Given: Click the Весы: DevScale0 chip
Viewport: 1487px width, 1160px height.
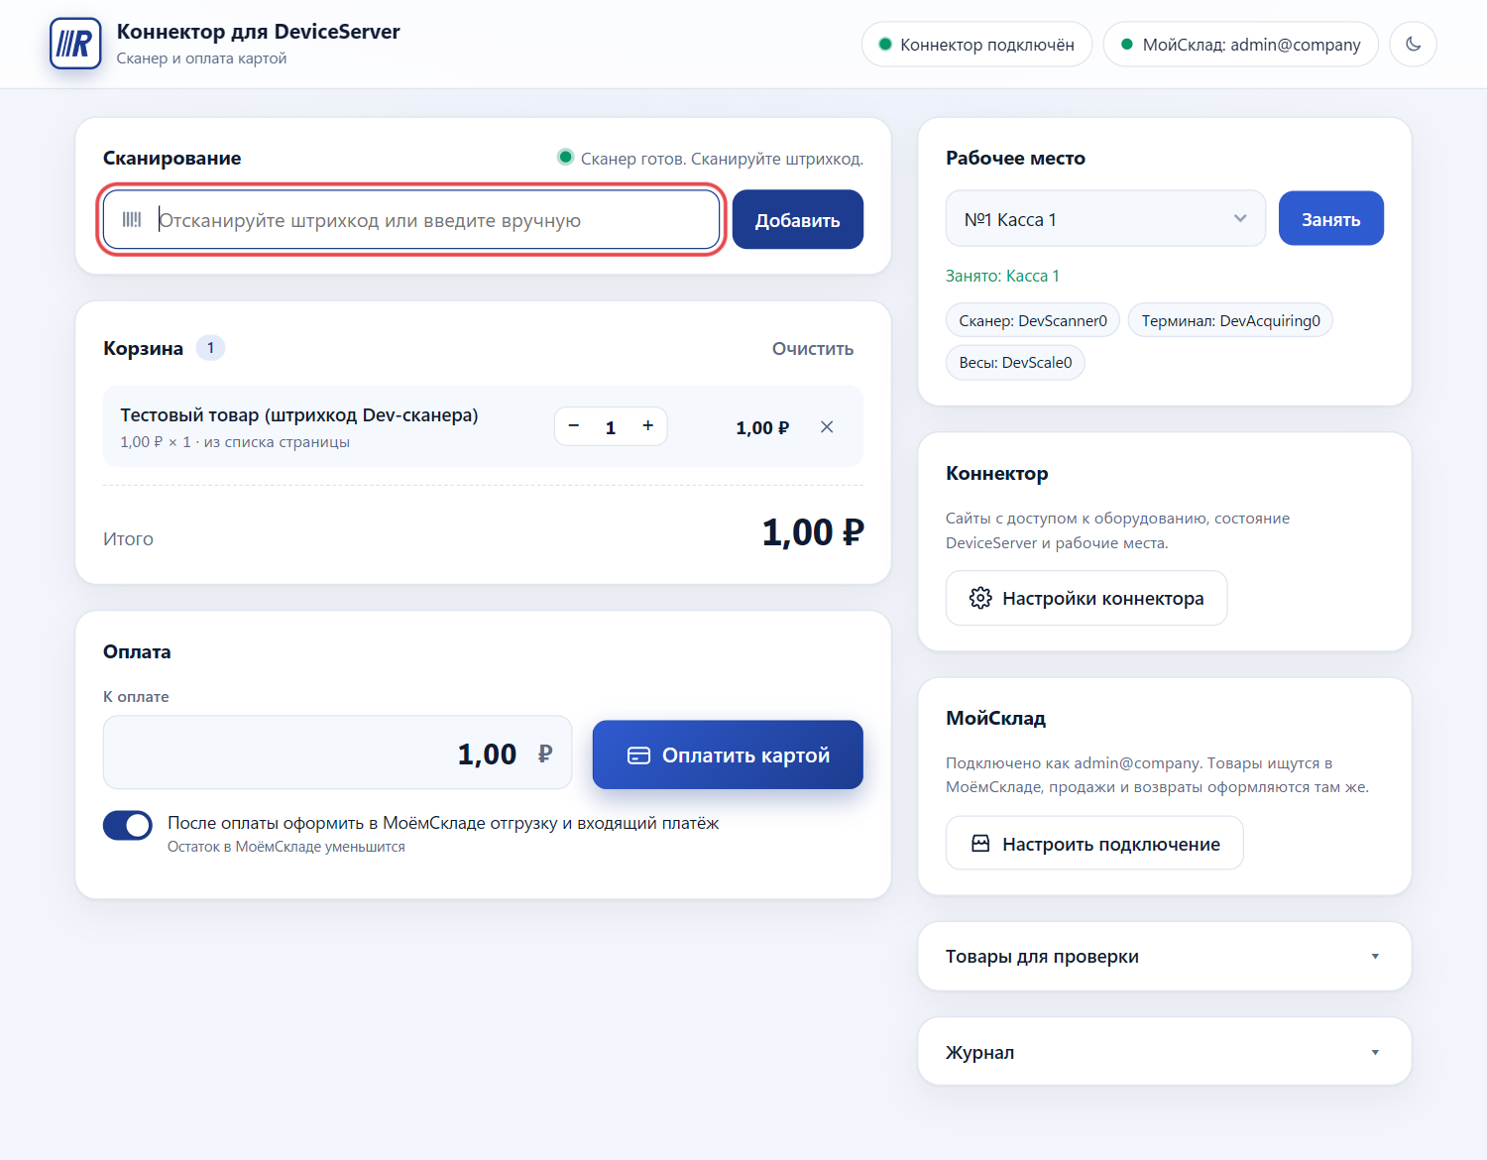Looking at the screenshot, I should 1015,362.
